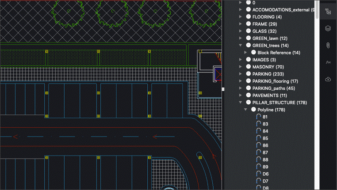Open the cloud upload panel icon

click(328, 79)
